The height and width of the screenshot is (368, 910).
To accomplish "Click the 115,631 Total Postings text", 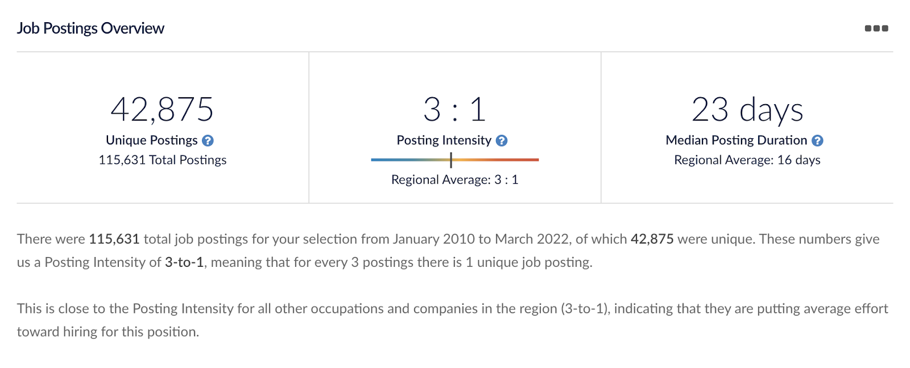I will 163,160.
